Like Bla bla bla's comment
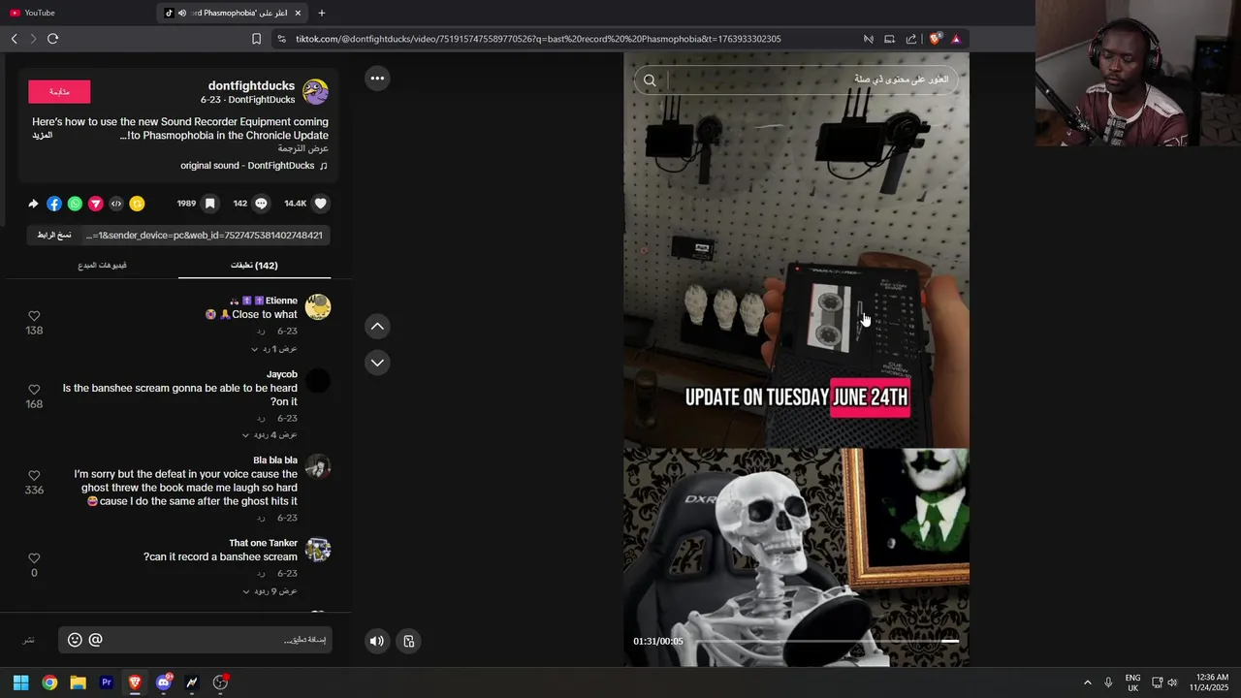Screen dimensions: 1241x698 pyautogui.click(x=34, y=476)
